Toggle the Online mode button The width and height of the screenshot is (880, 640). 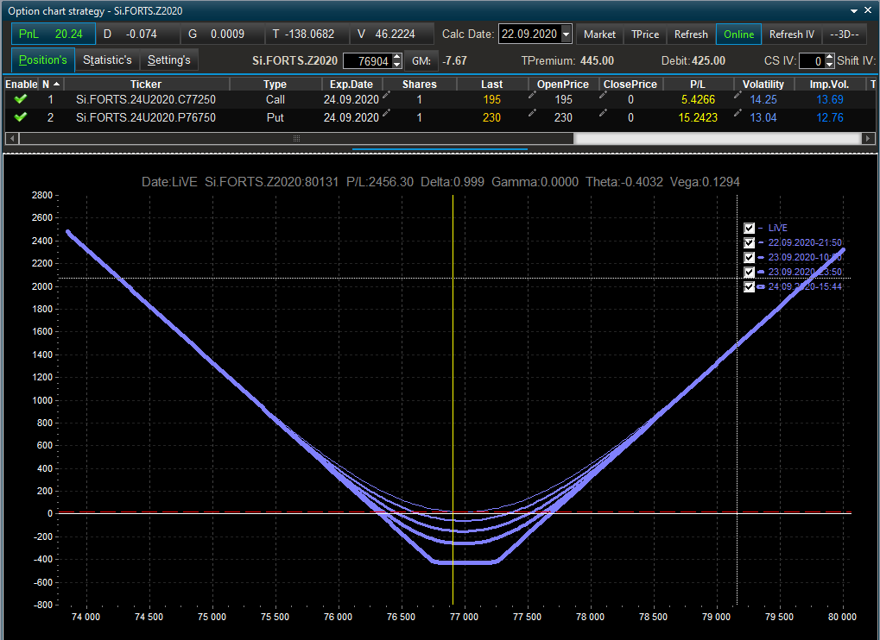click(x=738, y=35)
